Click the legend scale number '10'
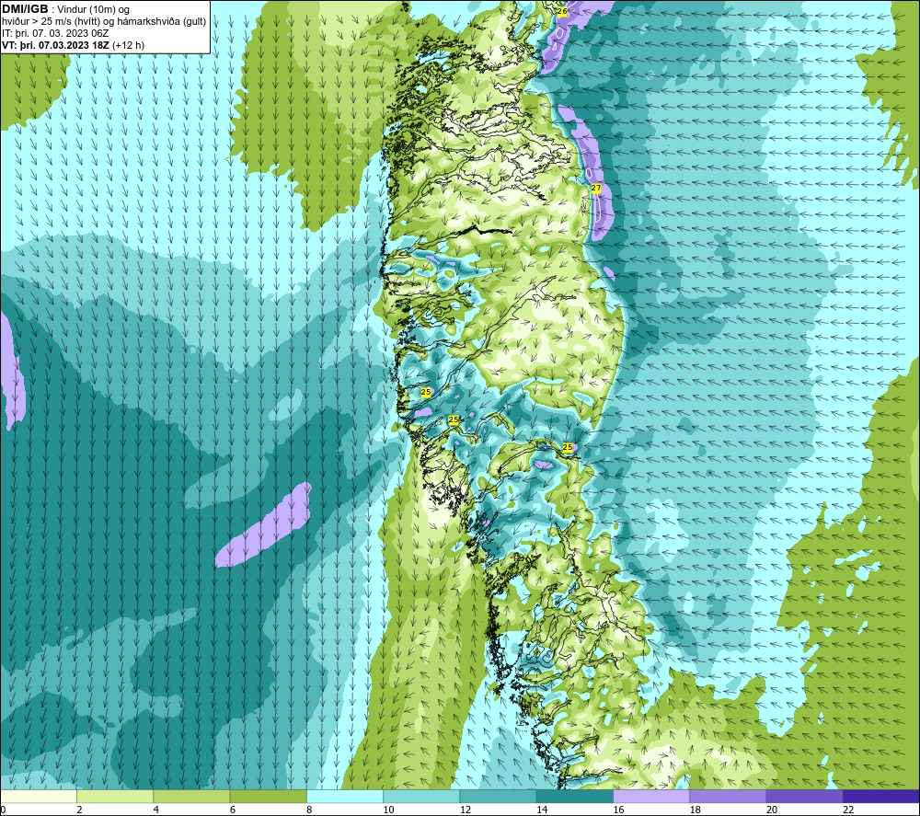Image resolution: width=920 pixels, height=816 pixels. (x=388, y=810)
